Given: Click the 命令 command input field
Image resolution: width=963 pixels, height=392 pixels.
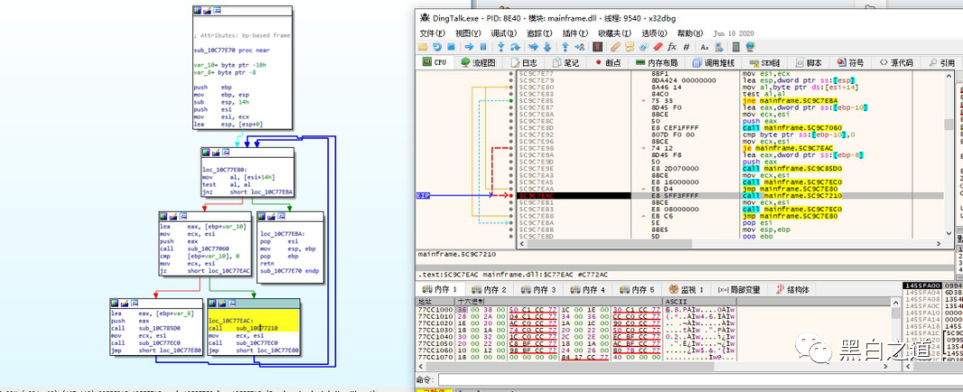Looking at the screenshot, I should point(700,380).
